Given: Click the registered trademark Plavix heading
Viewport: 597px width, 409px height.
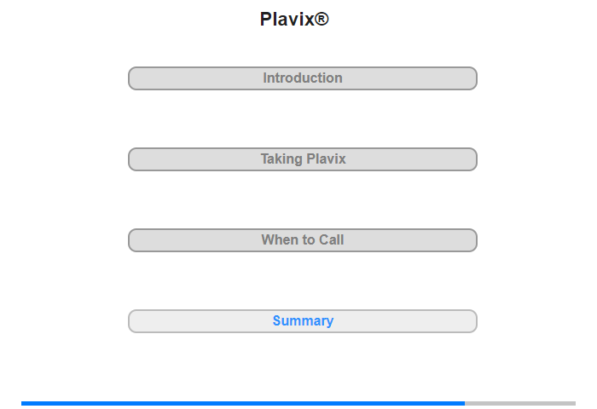Looking at the screenshot, I should 294,19.
